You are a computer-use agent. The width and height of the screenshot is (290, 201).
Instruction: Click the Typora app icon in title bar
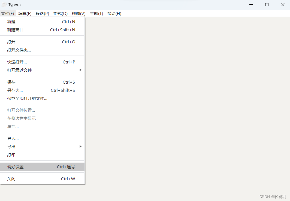4,5
